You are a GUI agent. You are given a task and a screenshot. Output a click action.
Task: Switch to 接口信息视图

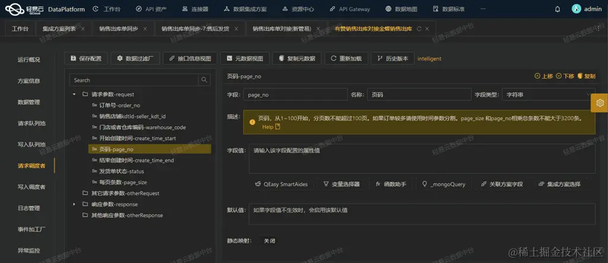coord(190,59)
